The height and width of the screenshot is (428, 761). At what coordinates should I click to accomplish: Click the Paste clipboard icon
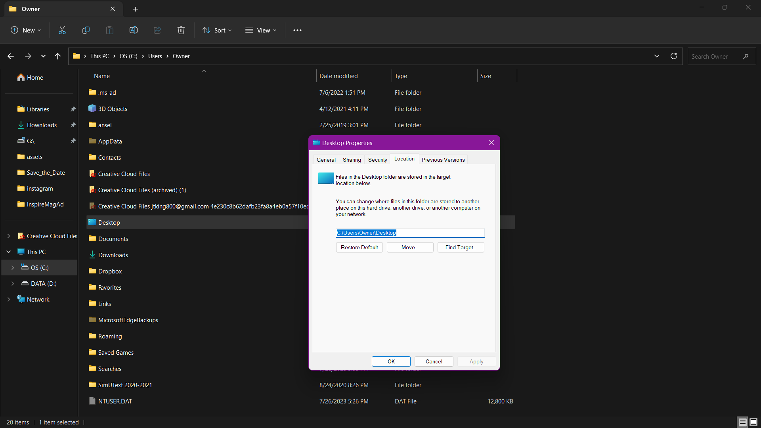(110, 30)
